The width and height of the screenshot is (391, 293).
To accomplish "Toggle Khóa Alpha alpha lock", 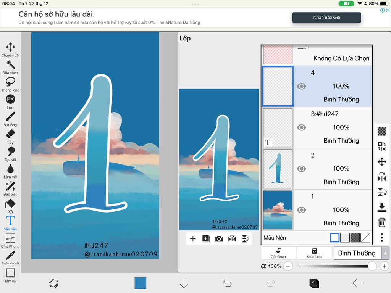I will [315, 253].
